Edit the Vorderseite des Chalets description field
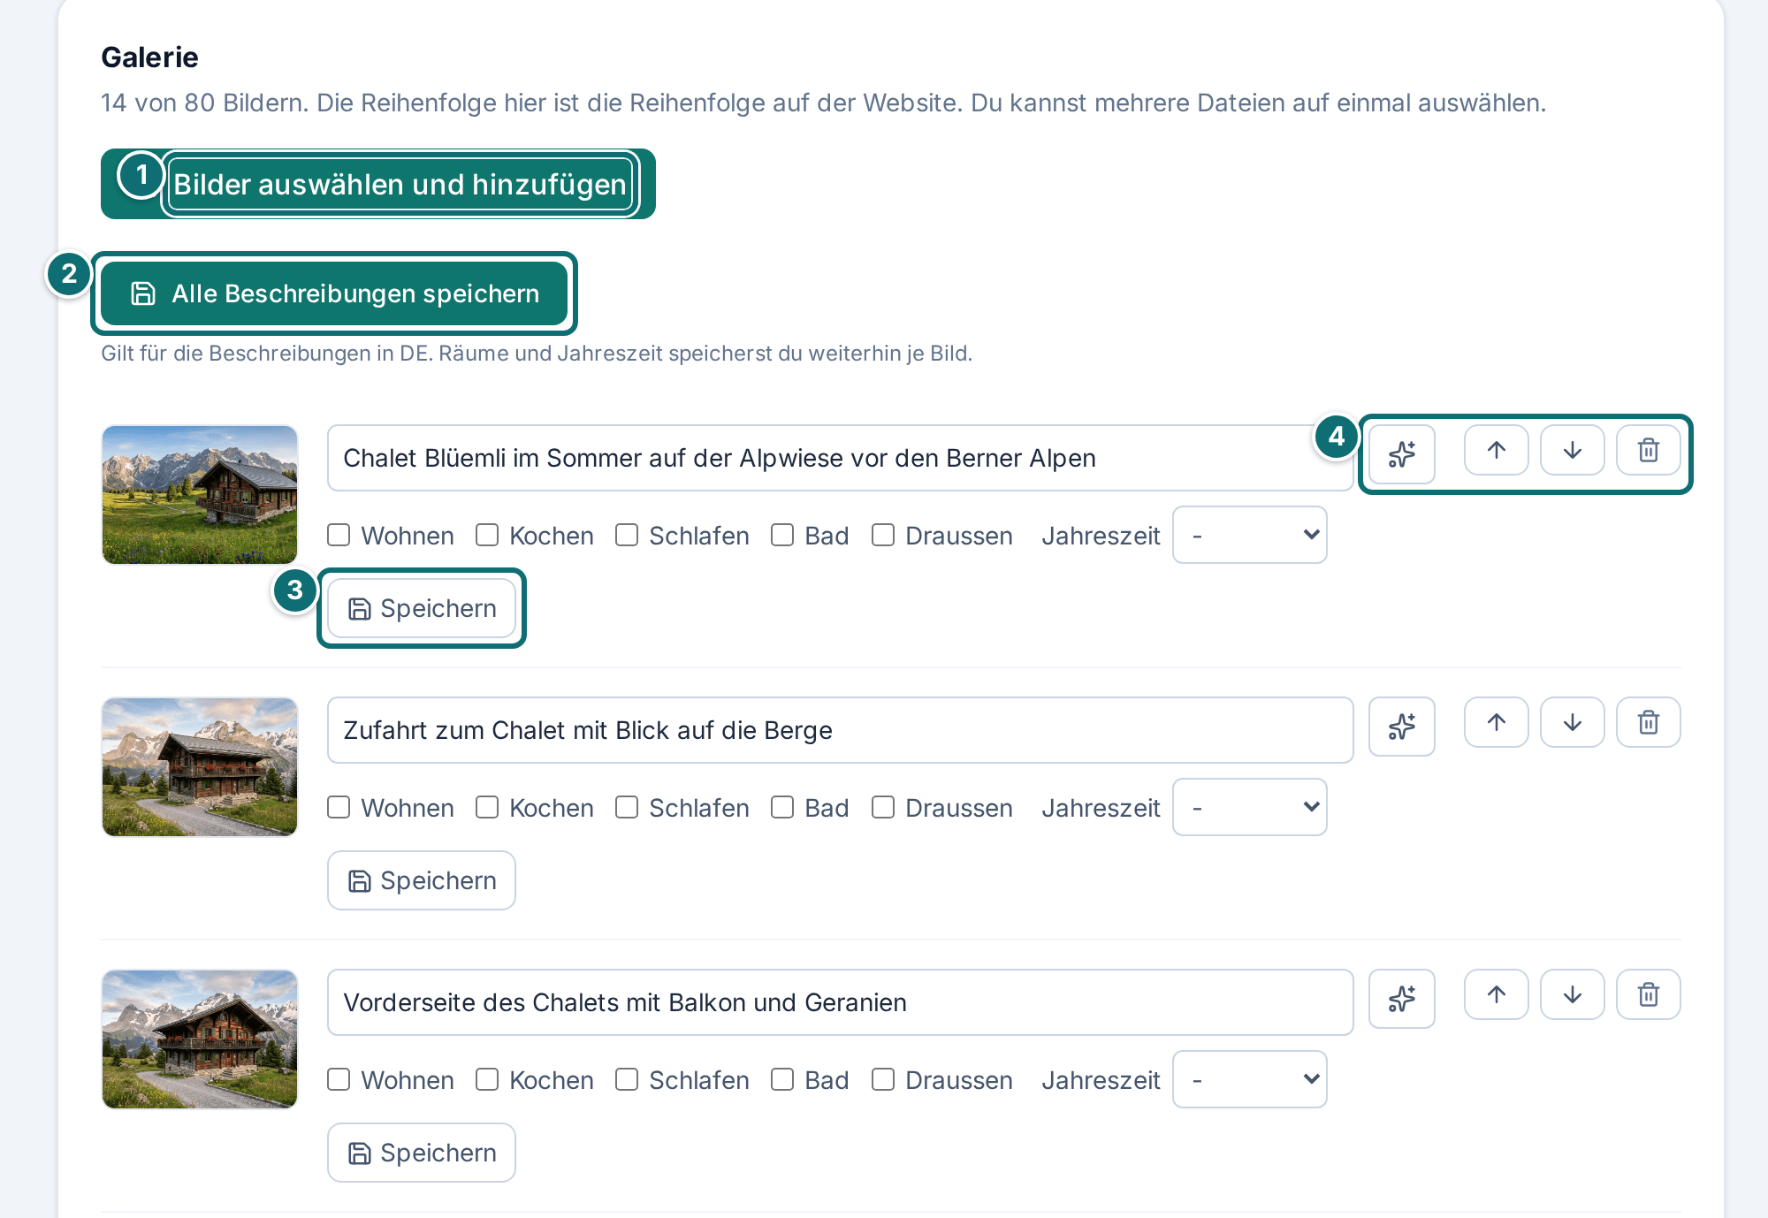 pyautogui.click(x=840, y=1002)
